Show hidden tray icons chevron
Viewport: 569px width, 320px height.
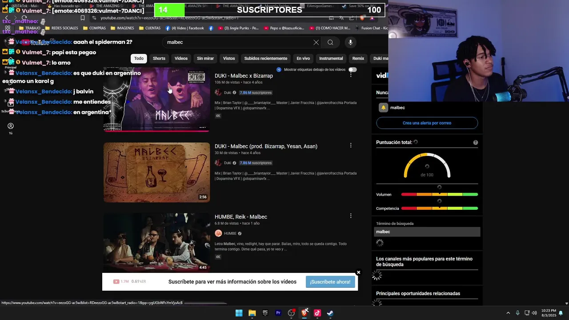[x=508, y=313]
